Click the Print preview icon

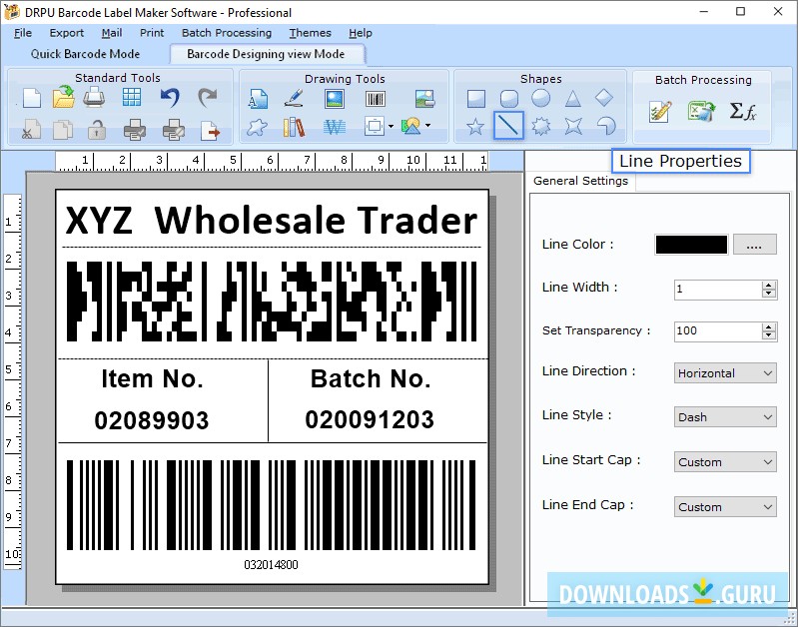[173, 129]
